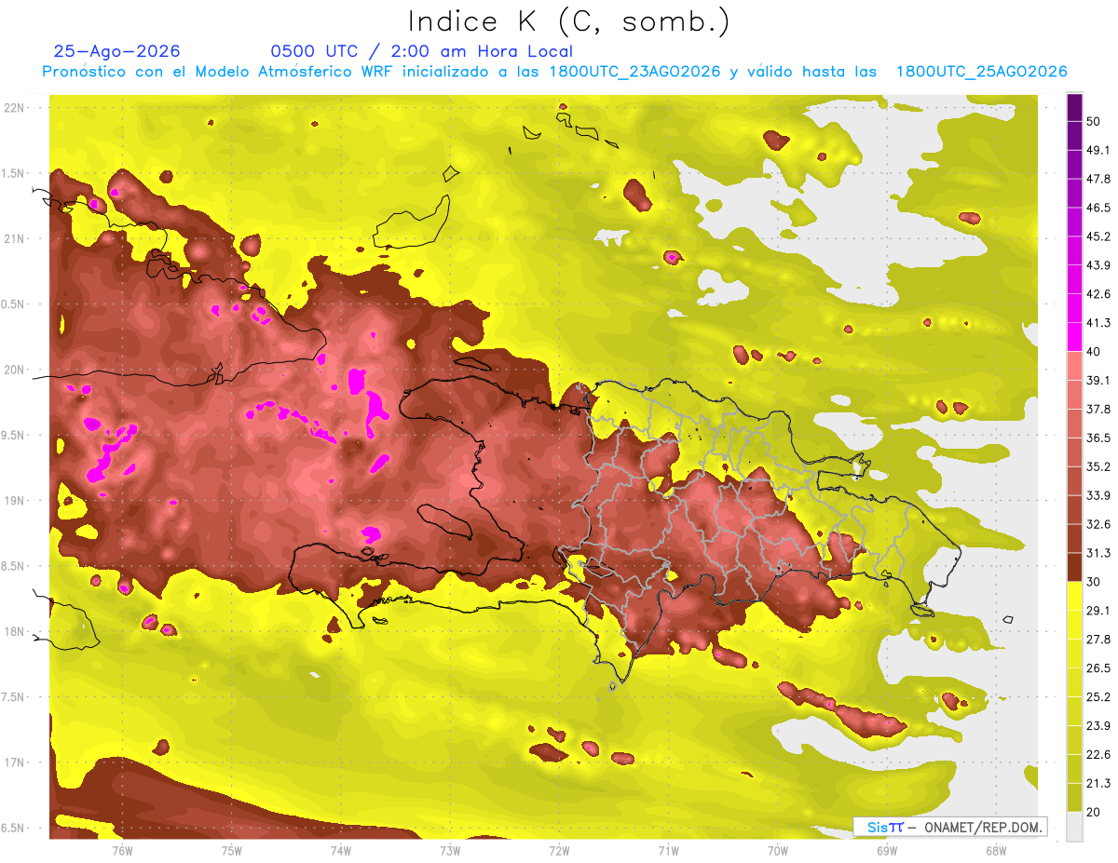Click the "70W" longitude axis label

click(778, 851)
